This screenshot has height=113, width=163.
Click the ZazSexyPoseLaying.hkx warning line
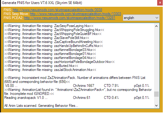[x=49, y=26]
